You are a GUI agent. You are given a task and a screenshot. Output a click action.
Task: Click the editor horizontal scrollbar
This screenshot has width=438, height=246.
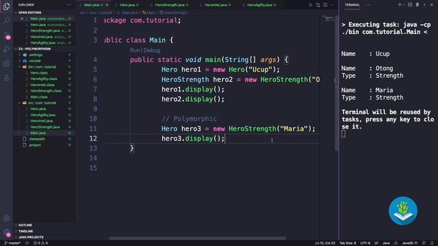pos(197,238)
